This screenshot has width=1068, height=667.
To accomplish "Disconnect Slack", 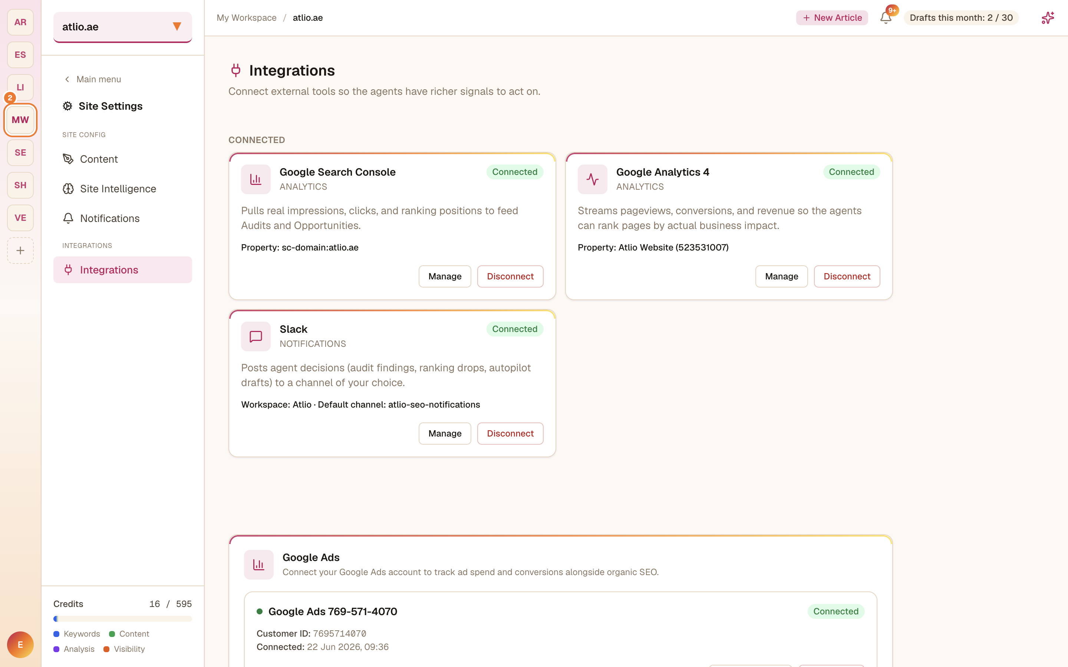I will pyautogui.click(x=510, y=433).
